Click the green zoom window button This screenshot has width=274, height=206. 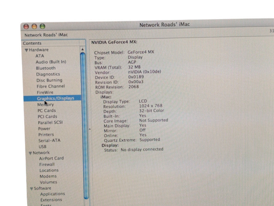pyautogui.click(x=42, y=26)
